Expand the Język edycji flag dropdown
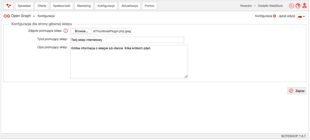The image size is (310, 140). coord(301,16)
